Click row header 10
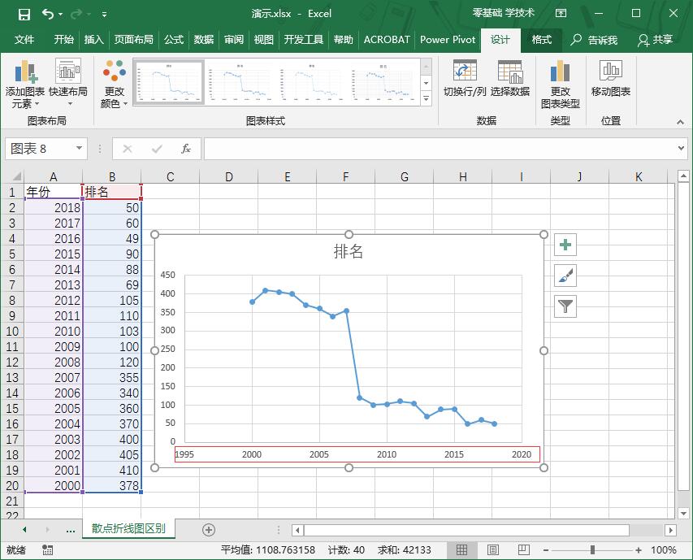The image size is (693, 560). [12, 331]
